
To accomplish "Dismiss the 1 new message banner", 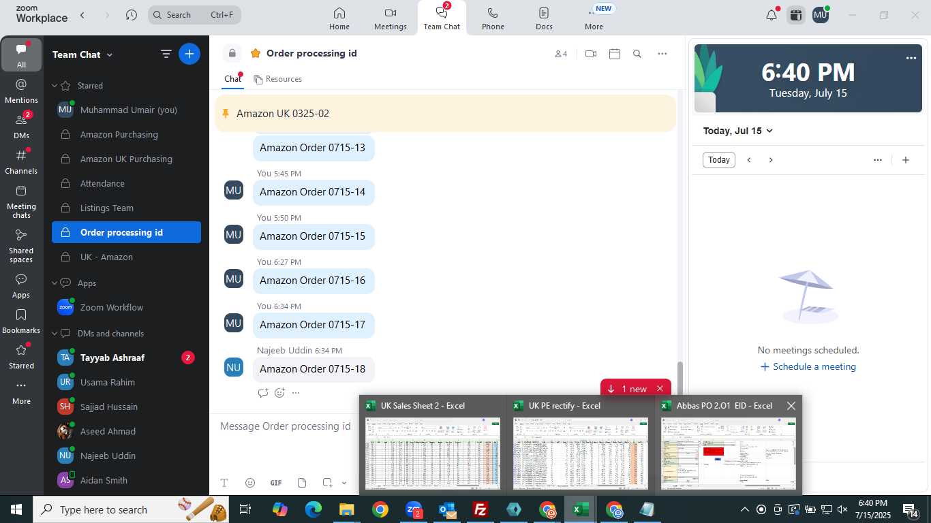I will click(x=660, y=389).
